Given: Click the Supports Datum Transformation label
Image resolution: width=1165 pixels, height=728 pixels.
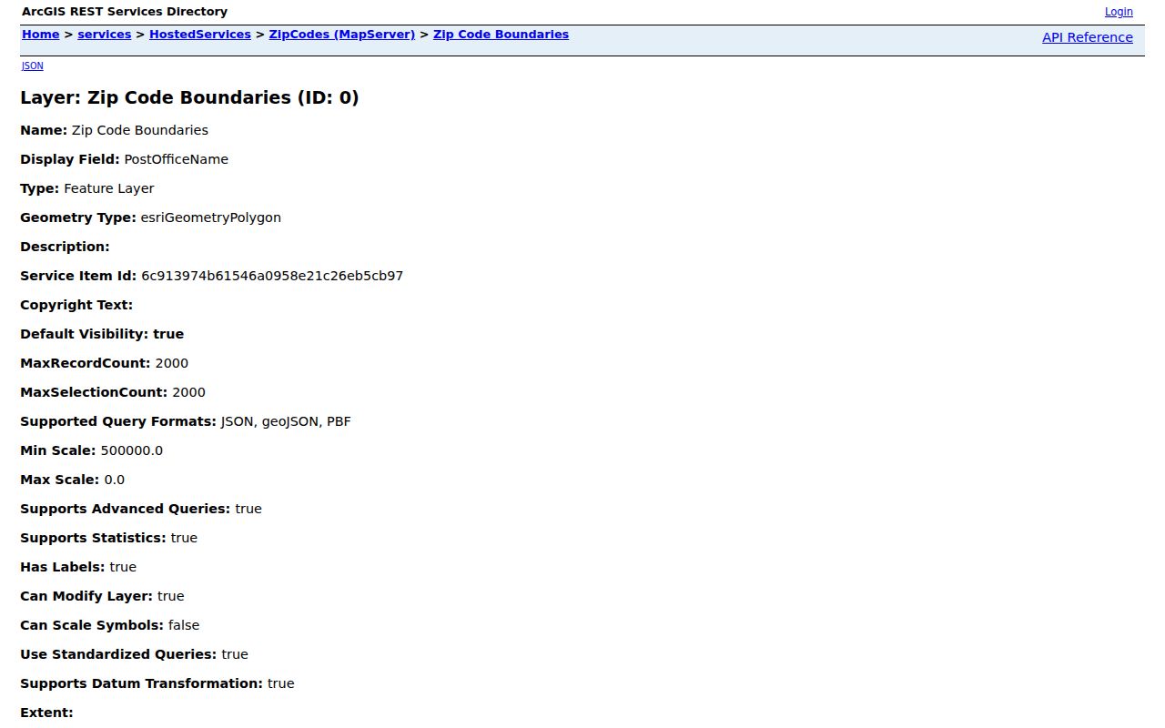Looking at the screenshot, I should pyautogui.click(x=142, y=683).
